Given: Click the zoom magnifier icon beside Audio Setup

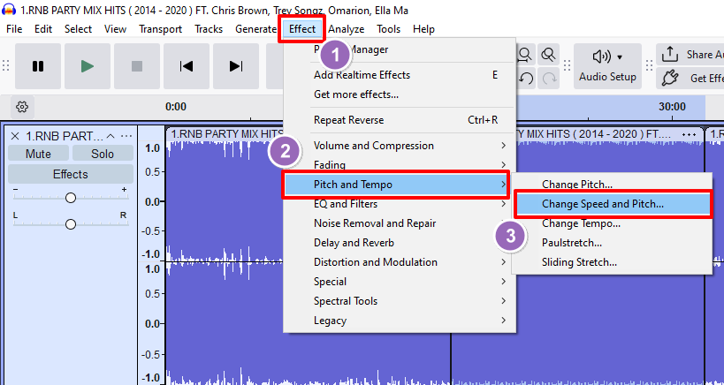Looking at the screenshot, I should pyautogui.click(x=549, y=55).
